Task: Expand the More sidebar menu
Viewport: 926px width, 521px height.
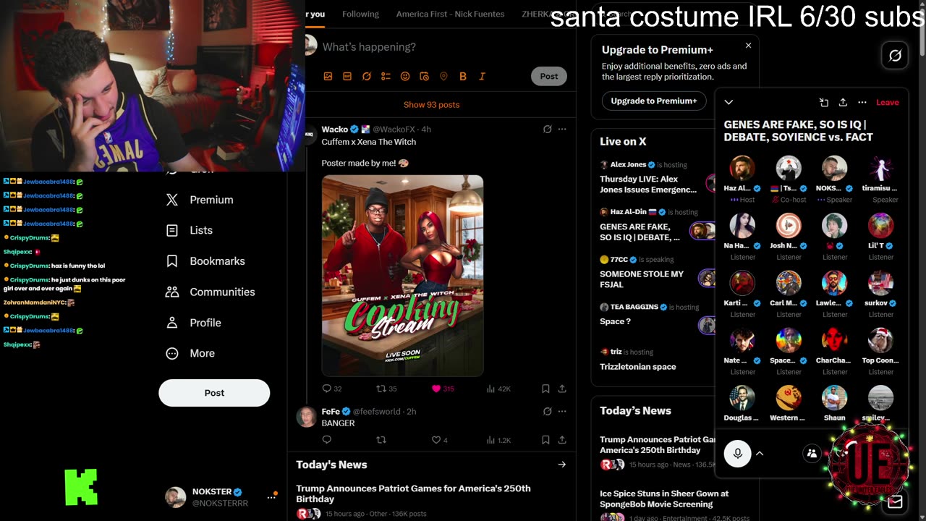Action: tap(191, 353)
